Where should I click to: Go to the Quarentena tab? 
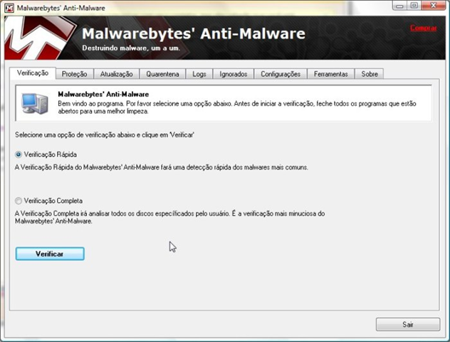[x=162, y=74]
